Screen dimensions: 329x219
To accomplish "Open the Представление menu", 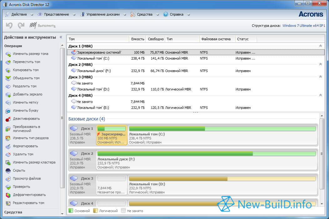I will pyautogui.click(x=56, y=14).
